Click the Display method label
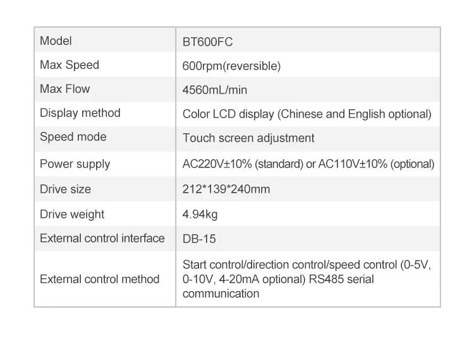This screenshot has height=355, width=474. click(x=80, y=113)
